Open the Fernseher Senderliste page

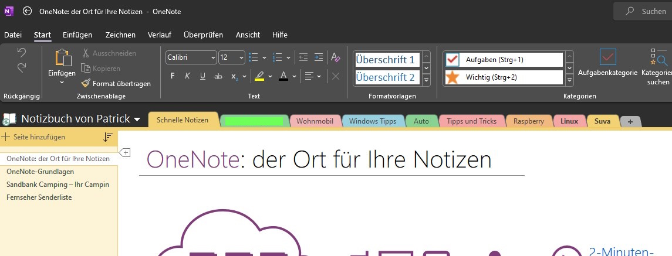[x=39, y=197]
